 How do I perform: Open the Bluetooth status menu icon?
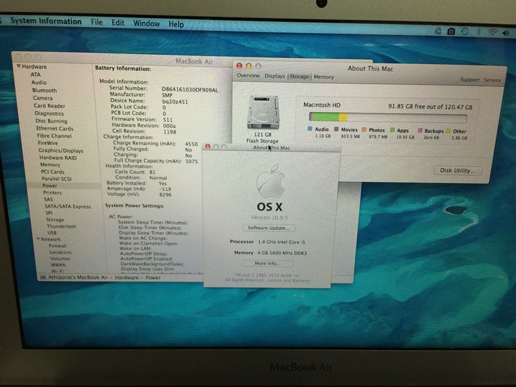click(x=478, y=31)
